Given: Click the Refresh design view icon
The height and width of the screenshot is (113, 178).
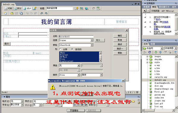Looking at the screenshot, I should [93, 8].
